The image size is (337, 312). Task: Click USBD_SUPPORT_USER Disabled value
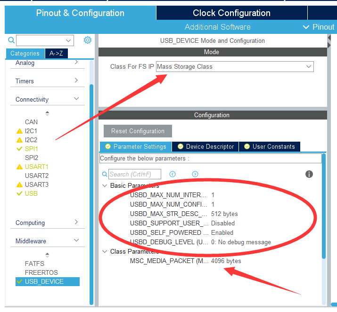point(222,224)
